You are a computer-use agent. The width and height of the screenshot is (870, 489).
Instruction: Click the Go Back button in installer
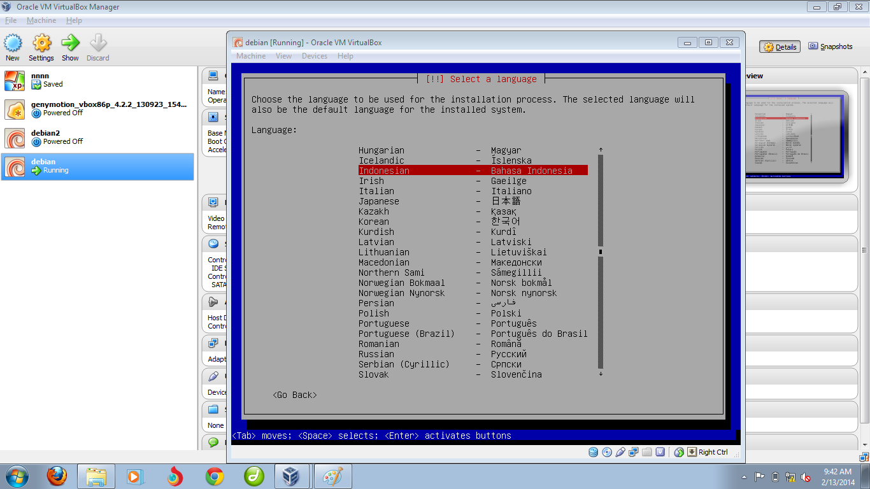(294, 395)
